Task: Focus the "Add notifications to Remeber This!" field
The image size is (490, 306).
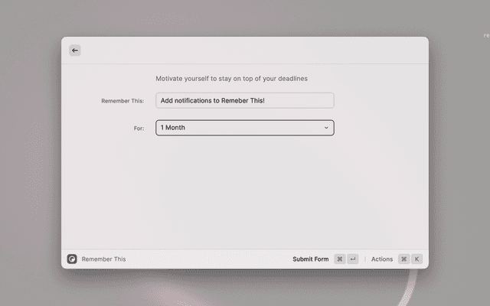Action: coord(244,100)
